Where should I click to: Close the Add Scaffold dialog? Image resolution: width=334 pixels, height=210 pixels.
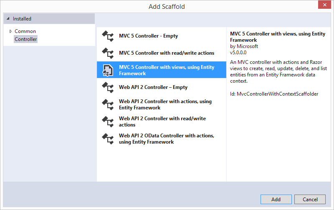click(x=324, y=5)
